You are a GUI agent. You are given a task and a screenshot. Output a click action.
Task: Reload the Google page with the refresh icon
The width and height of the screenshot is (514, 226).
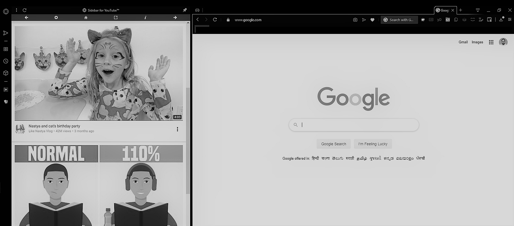[x=215, y=20]
